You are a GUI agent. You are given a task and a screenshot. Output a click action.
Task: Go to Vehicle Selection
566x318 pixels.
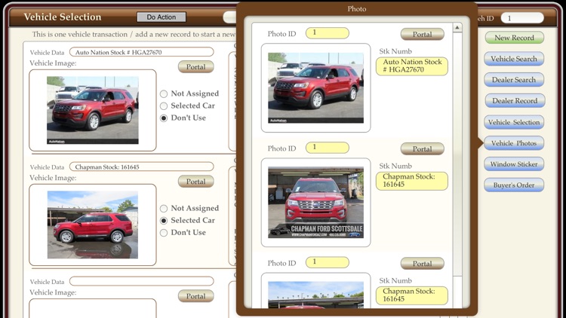tap(514, 122)
